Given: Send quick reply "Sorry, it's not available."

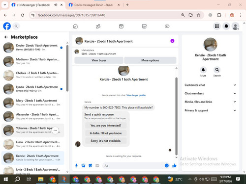Looking at the screenshot, I should coord(106,141).
